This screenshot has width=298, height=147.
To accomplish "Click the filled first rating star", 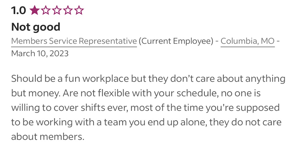I will tap(34, 11).
